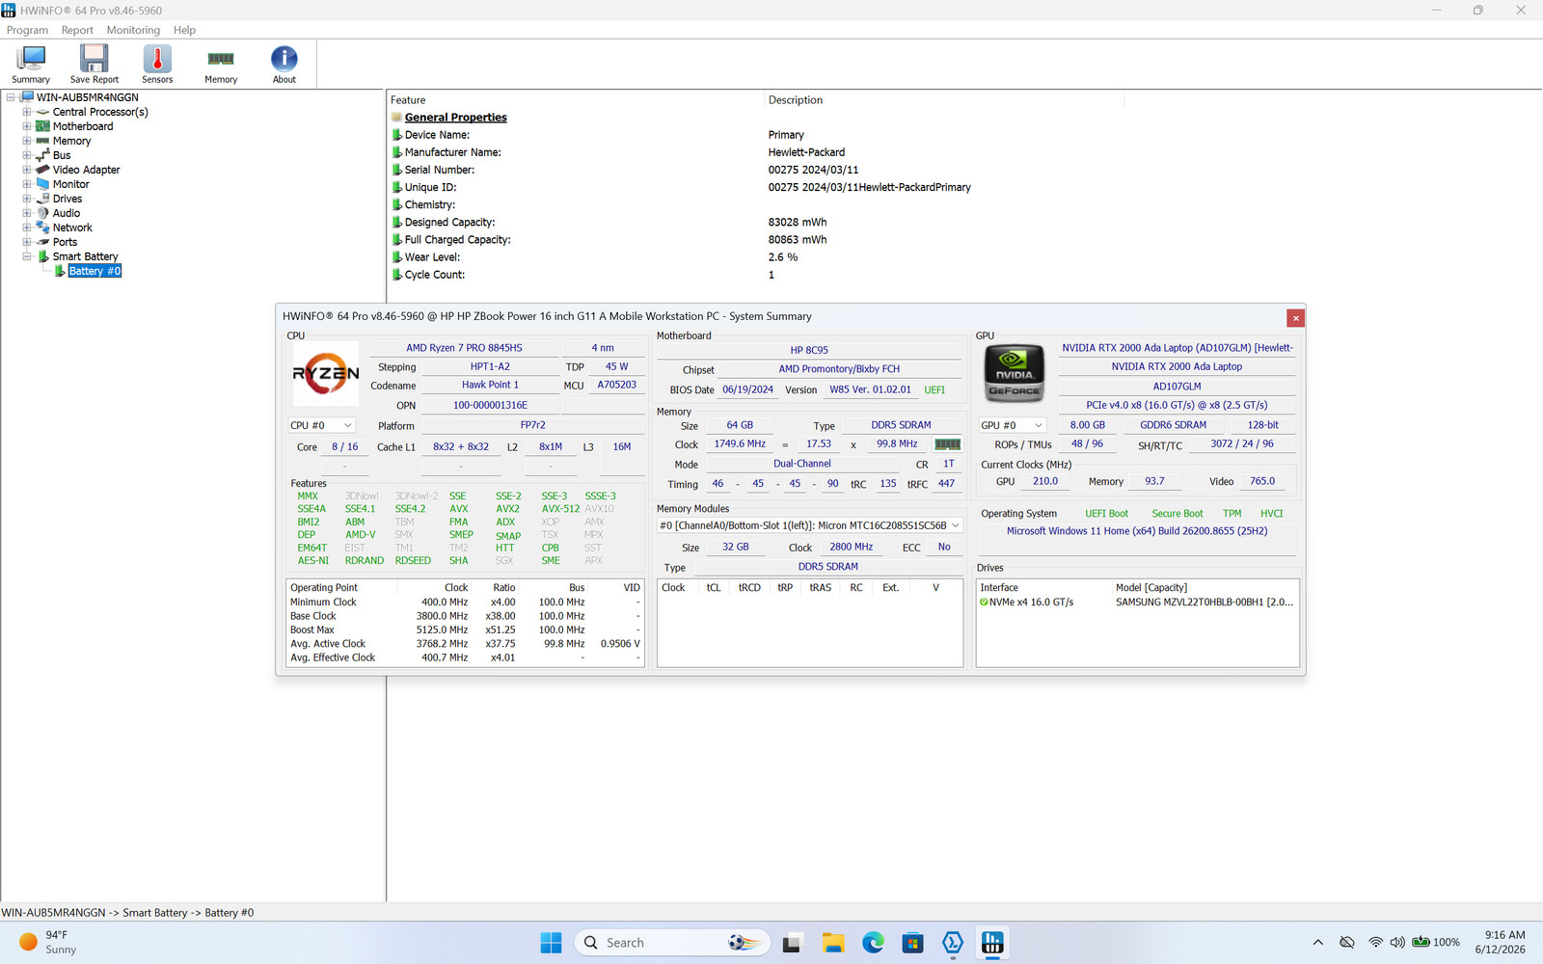This screenshot has height=964, width=1543.
Task: Open the Summary toolbar icon
Action: pyautogui.click(x=31, y=65)
